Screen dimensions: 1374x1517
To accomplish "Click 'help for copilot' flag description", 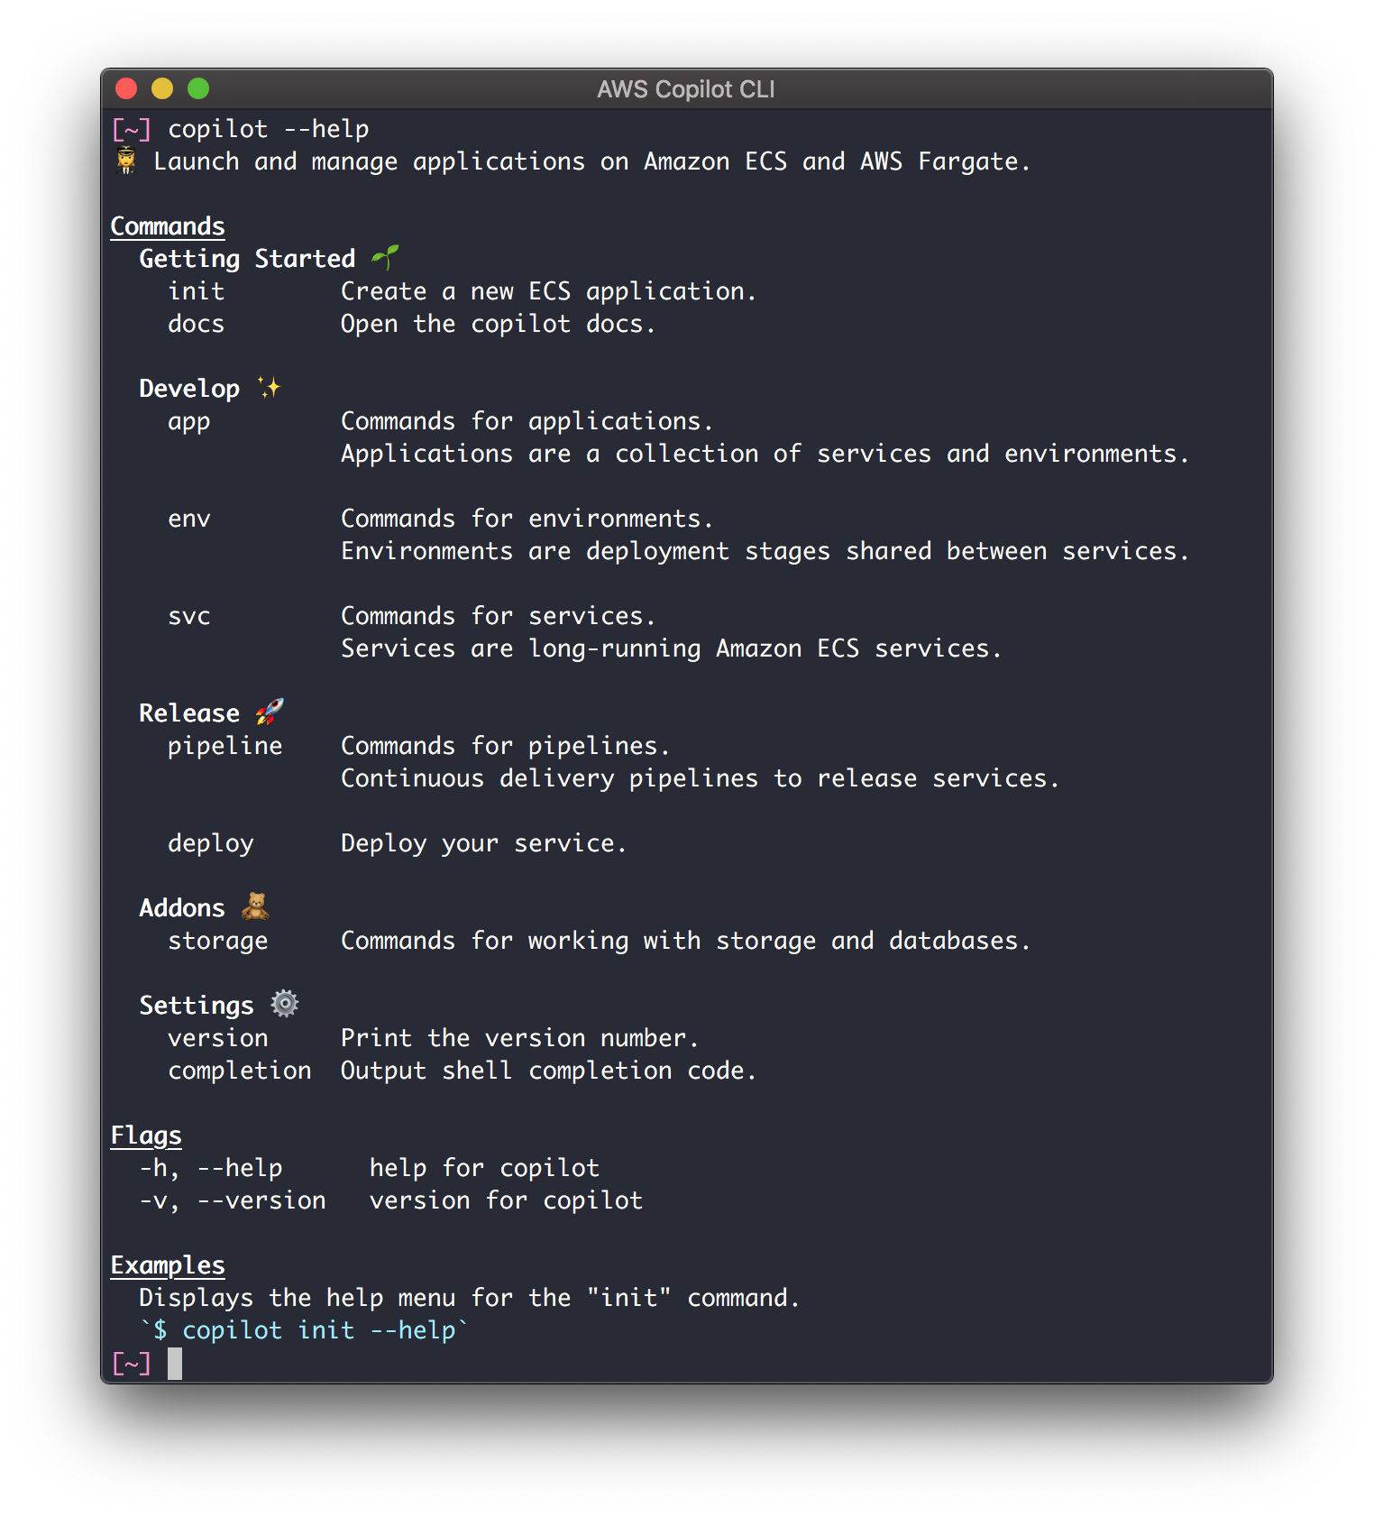I will (484, 1168).
